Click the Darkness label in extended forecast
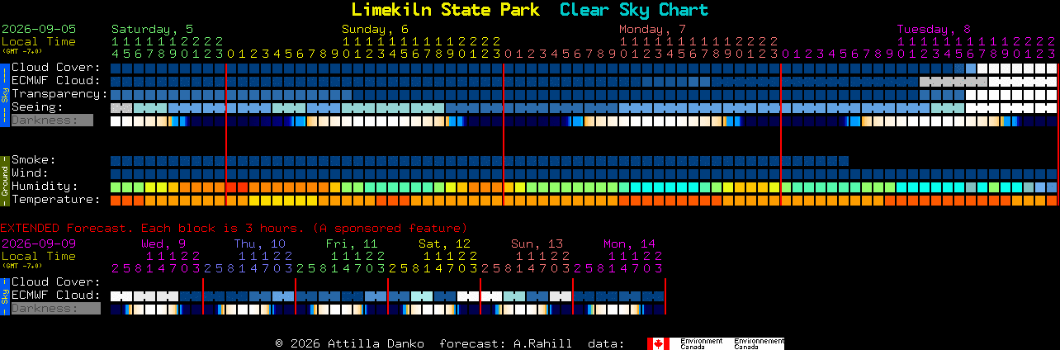 pyautogui.click(x=54, y=309)
